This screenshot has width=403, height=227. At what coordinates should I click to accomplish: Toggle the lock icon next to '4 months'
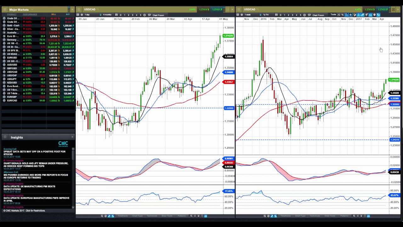click(x=100, y=15)
